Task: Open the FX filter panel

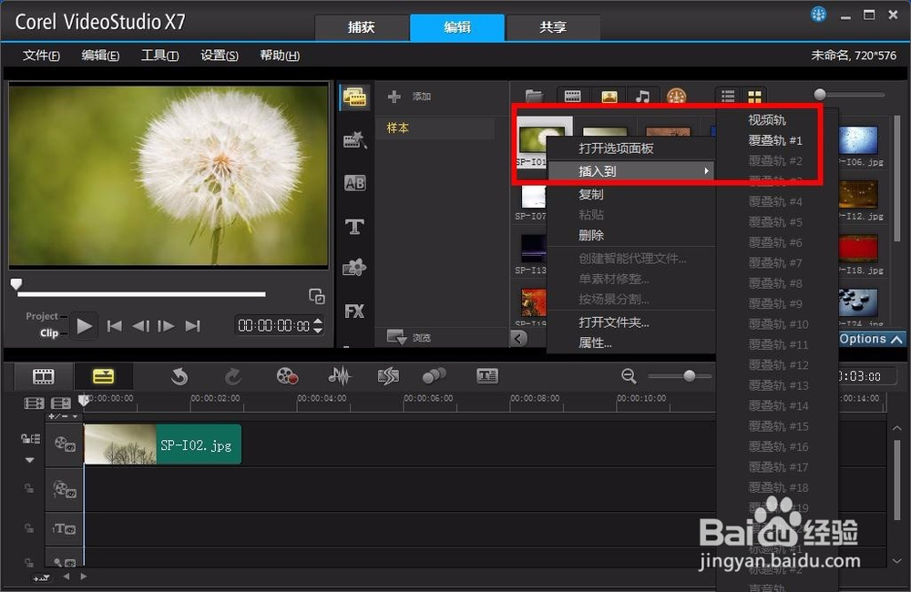Action: [x=354, y=311]
